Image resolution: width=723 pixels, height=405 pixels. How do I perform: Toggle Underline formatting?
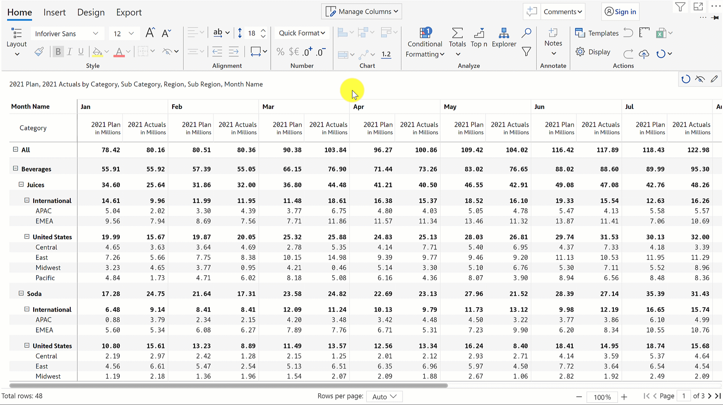[x=81, y=52]
